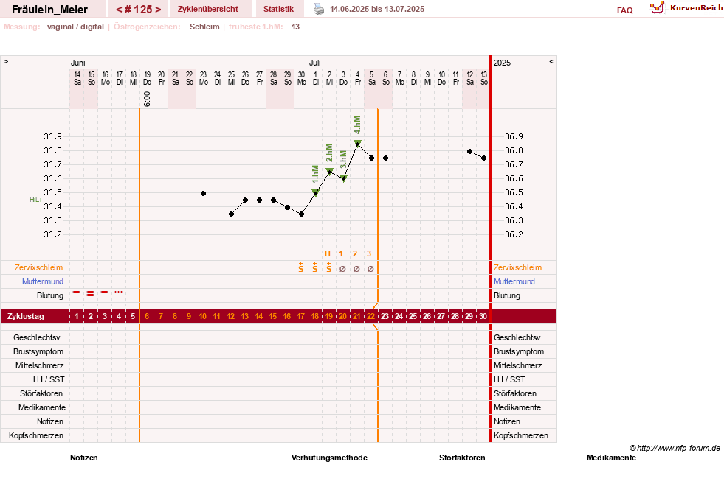
Task: Open the nfp-forum.de copyright link
Action: (675, 448)
